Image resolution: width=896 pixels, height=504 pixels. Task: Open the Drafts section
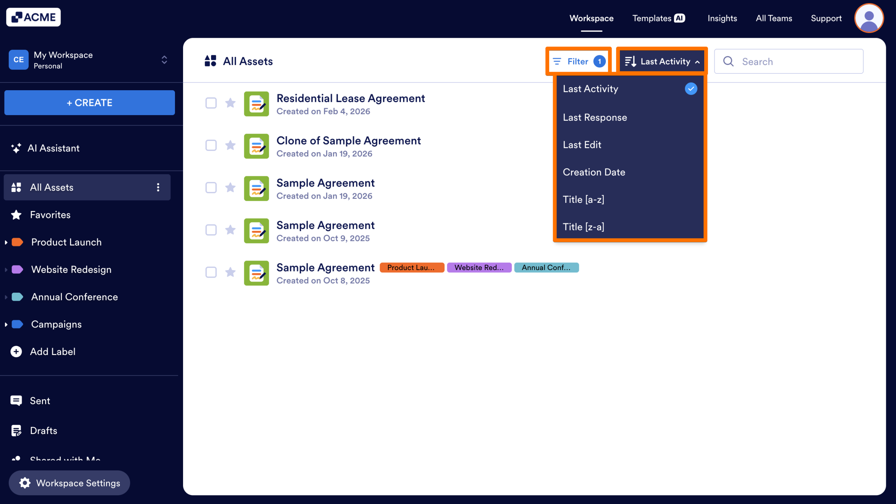click(43, 430)
